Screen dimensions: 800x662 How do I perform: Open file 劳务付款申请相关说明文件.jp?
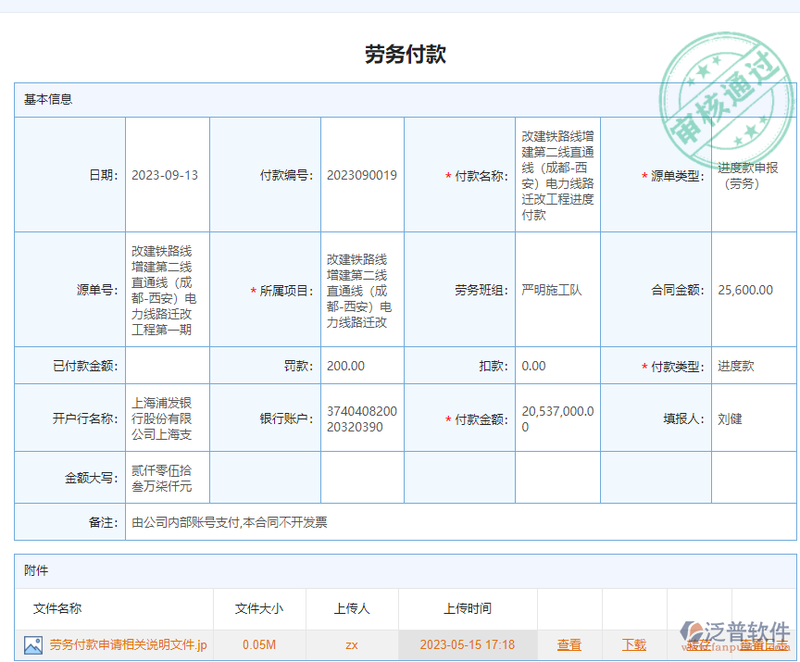[x=130, y=643]
